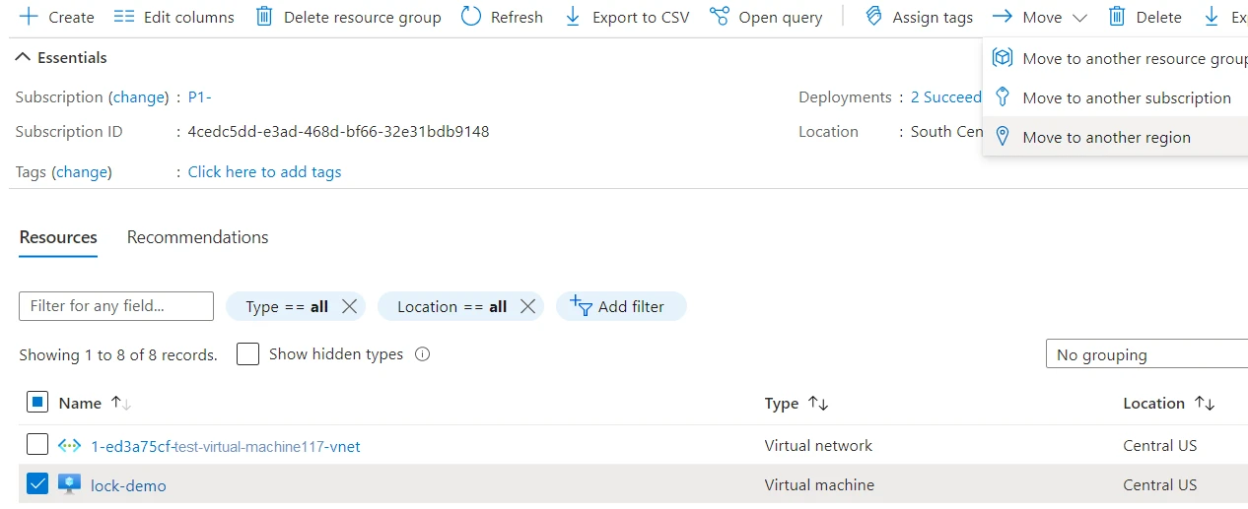Click the location pin icon for region move
The width and height of the screenshot is (1248, 509).
1003,137
